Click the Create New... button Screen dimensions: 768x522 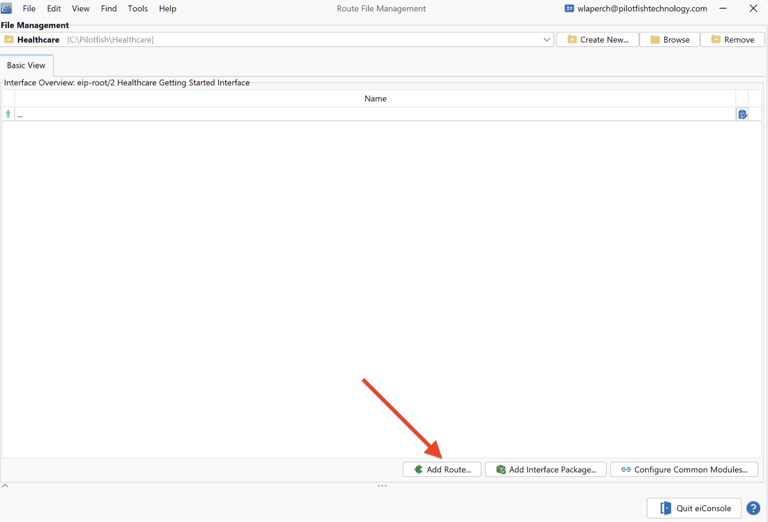point(598,40)
